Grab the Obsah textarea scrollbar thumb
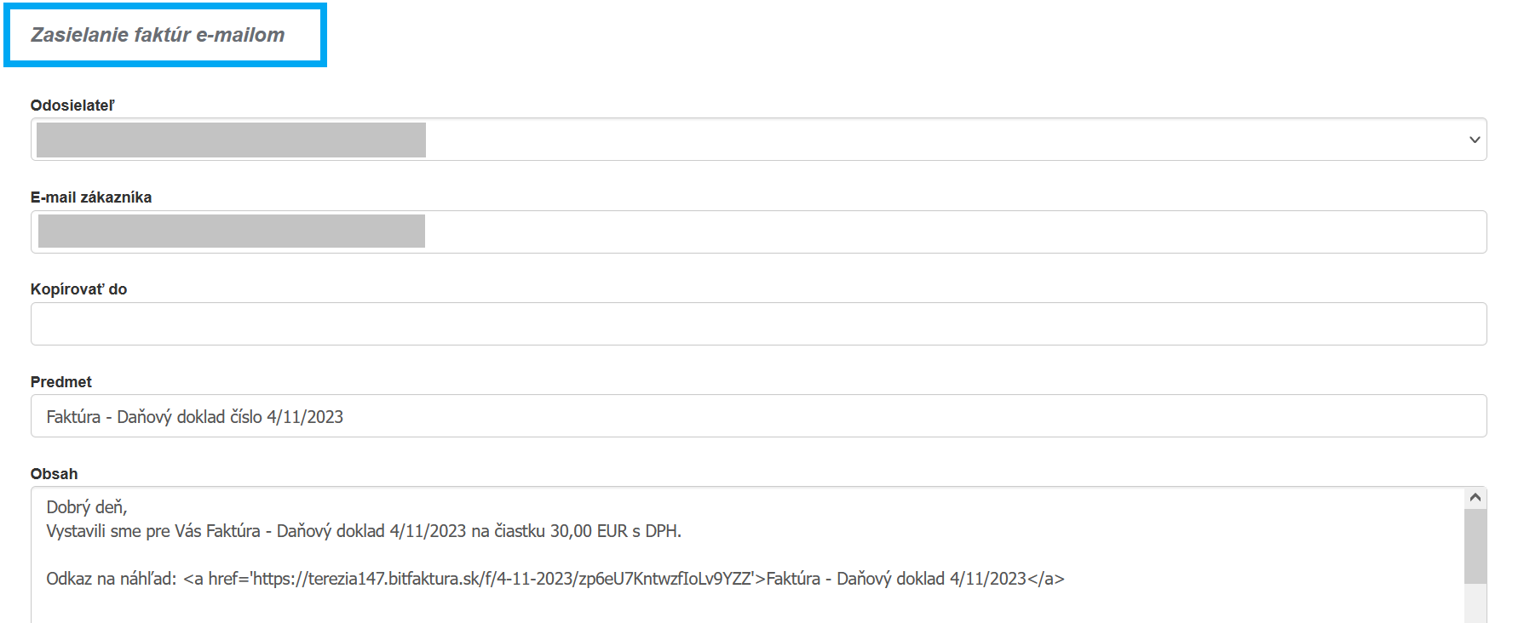Screen dimensions: 1524x623 point(1475,545)
